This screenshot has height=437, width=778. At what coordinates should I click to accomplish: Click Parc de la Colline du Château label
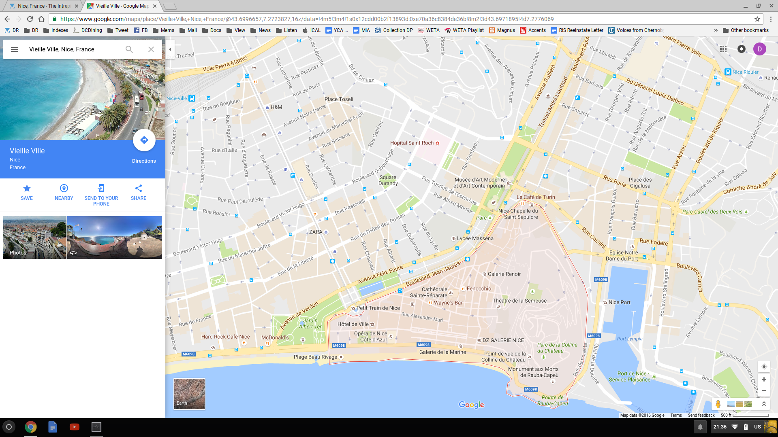pos(557,348)
